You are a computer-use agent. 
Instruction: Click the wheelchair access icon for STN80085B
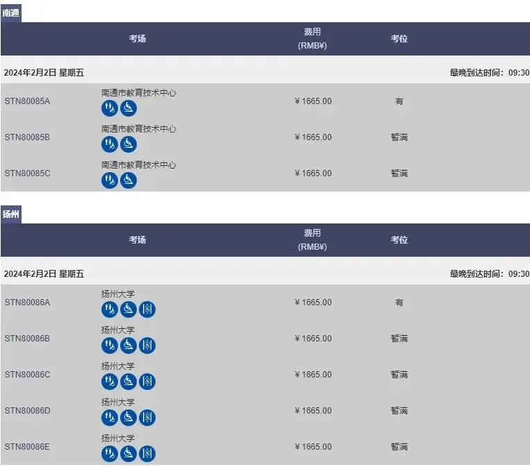(129, 144)
